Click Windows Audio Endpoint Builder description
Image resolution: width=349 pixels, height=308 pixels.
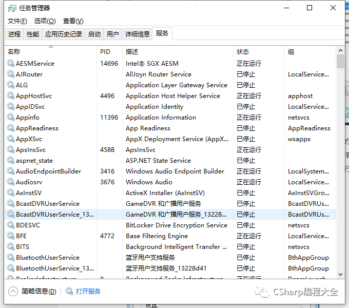click(x=175, y=171)
